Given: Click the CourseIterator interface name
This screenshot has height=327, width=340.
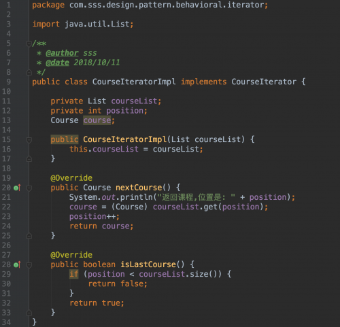Looking at the screenshot, I should point(264,82).
